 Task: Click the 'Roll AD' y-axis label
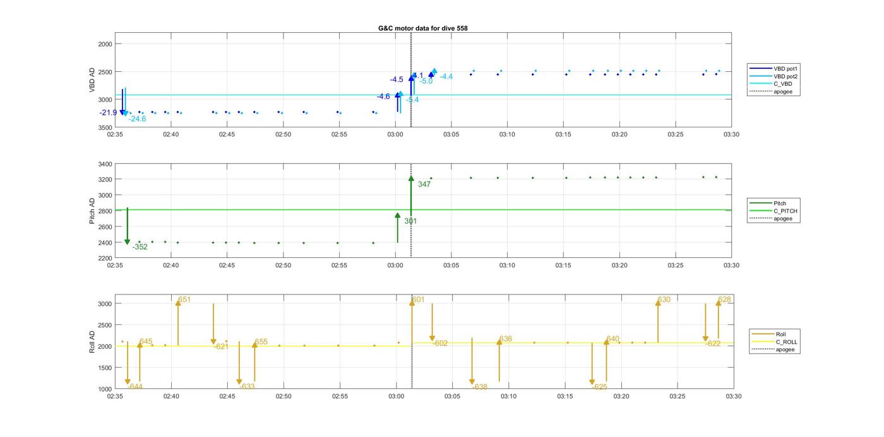[92, 341]
